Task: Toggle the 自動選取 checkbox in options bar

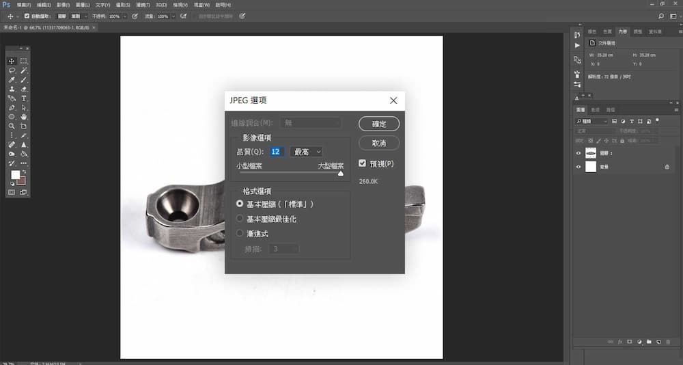Action: tap(27, 16)
